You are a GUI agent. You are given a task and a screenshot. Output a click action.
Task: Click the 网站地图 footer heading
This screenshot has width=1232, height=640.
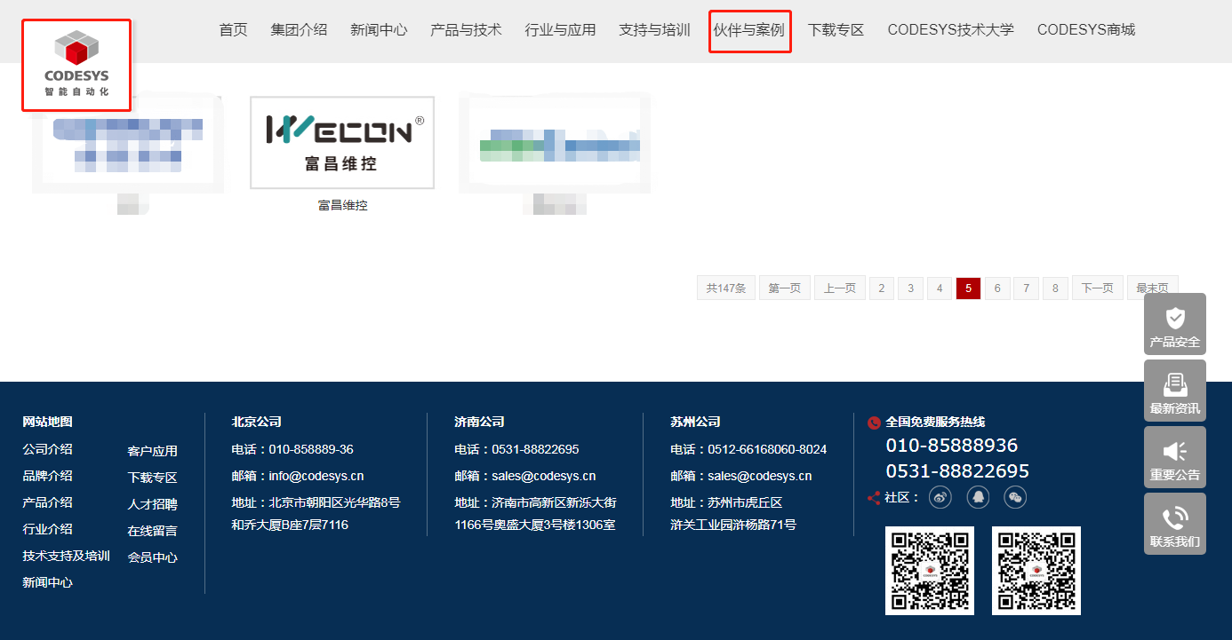click(47, 422)
